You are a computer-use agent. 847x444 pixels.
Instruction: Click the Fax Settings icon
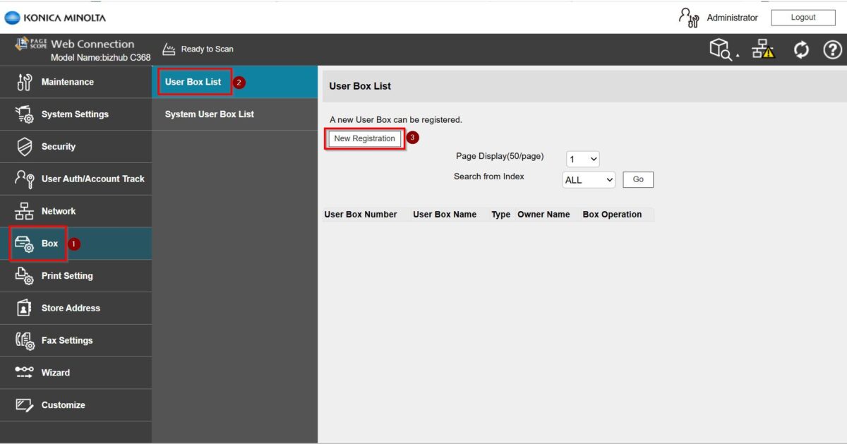point(24,341)
